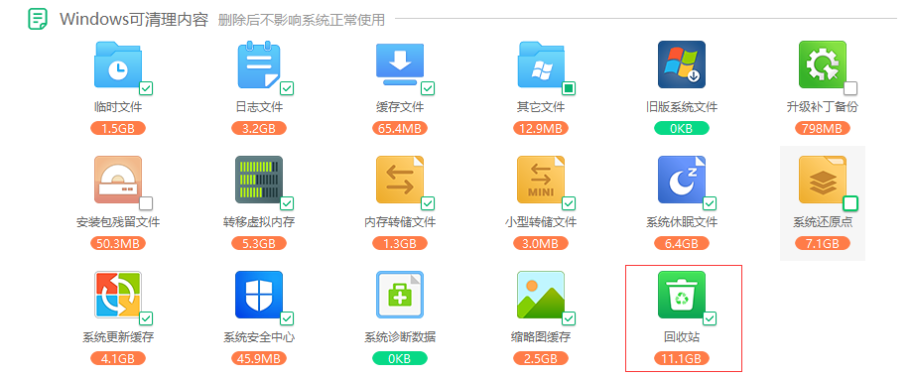Click the 798MB badge under 升级补丁备份
Screen dimensions: 913x376
(x=822, y=128)
